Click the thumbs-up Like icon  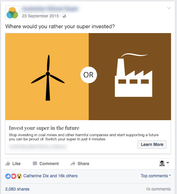[x=8, y=164]
